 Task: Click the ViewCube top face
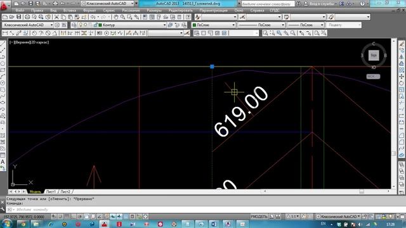point(374,55)
